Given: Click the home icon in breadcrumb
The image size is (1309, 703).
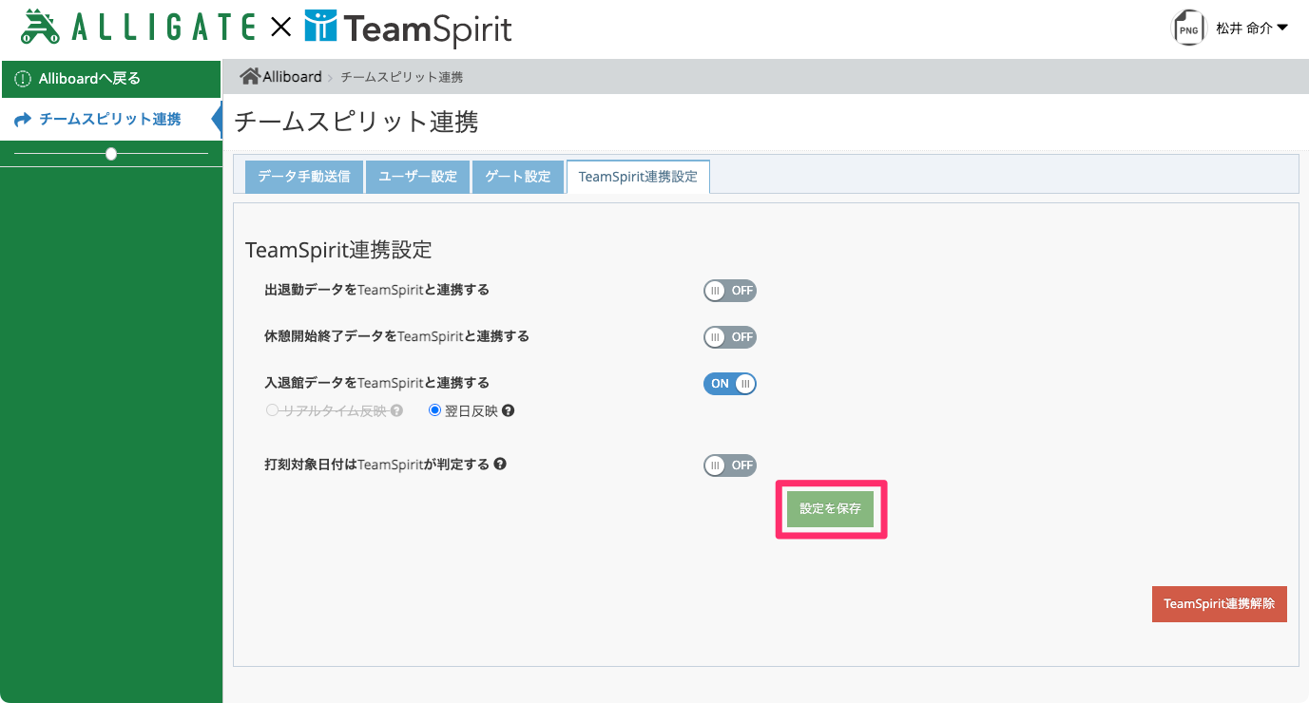Looking at the screenshot, I should (x=250, y=76).
